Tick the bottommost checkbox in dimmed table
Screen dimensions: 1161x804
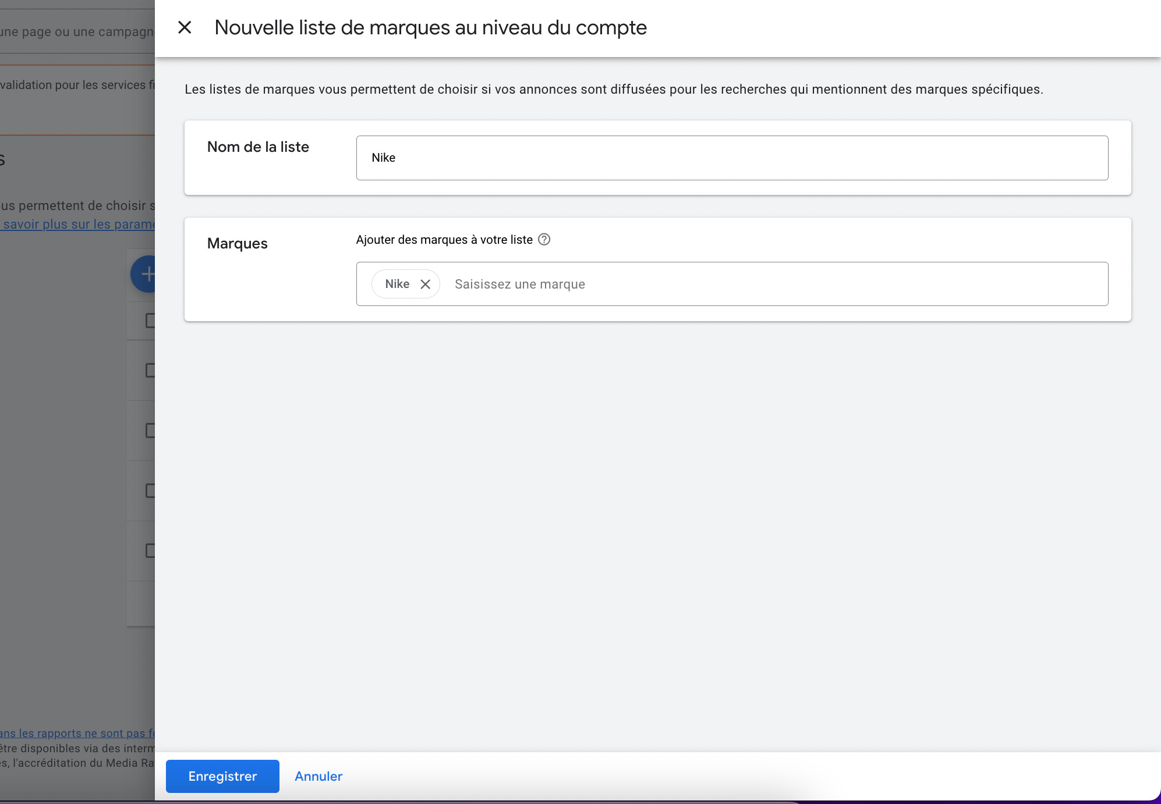click(x=150, y=550)
